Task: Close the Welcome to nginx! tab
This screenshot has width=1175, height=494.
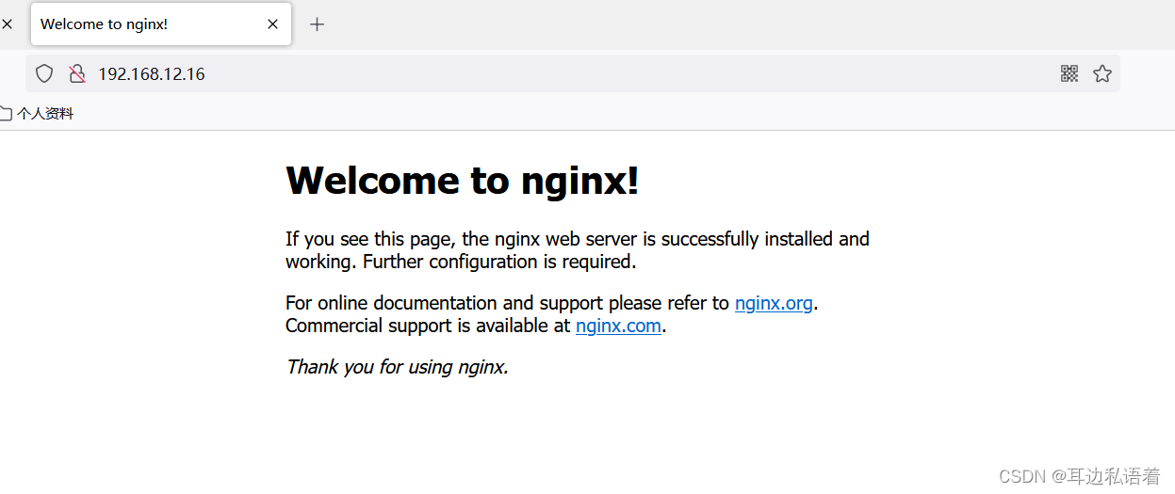Action: pyautogui.click(x=272, y=24)
